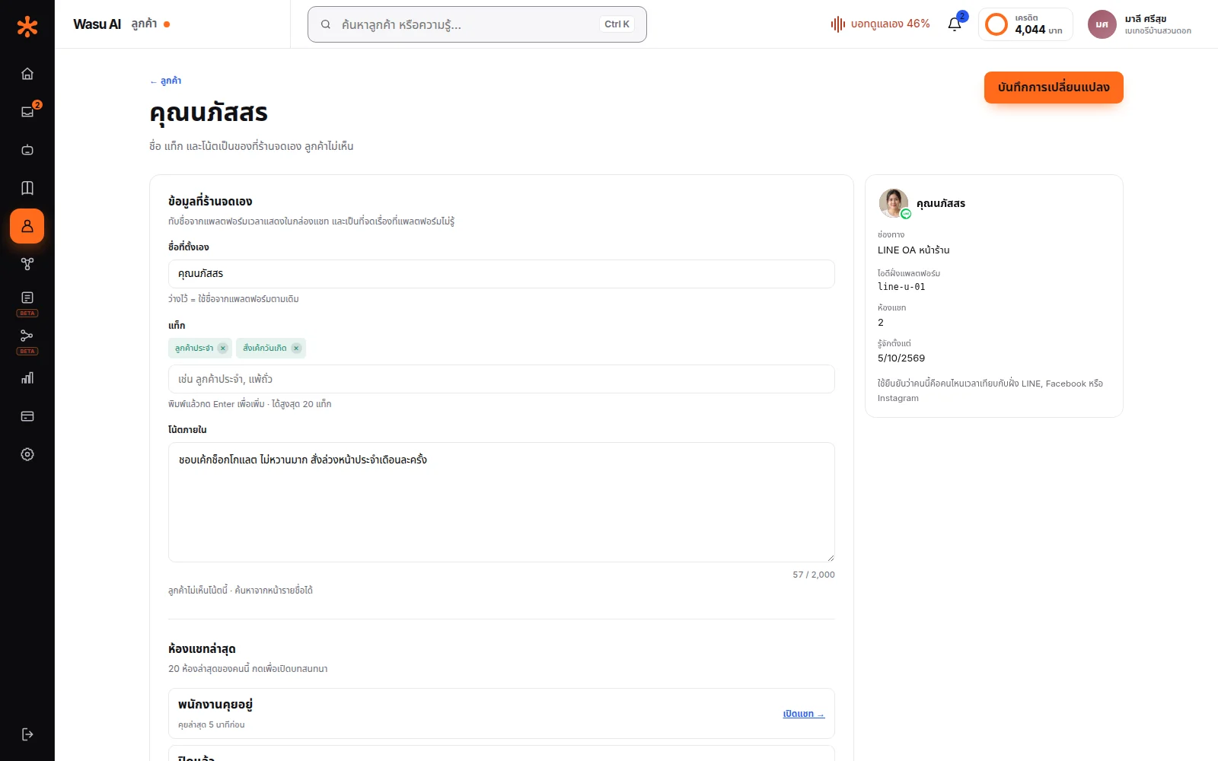Go to the Home icon in the sidebar
The height and width of the screenshot is (761, 1218).
pyautogui.click(x=27, y=74)
